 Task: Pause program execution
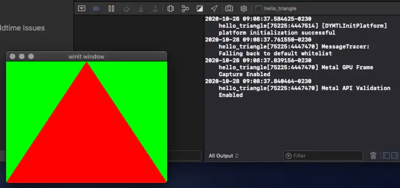pyautogui.click(x=111, y=9)
